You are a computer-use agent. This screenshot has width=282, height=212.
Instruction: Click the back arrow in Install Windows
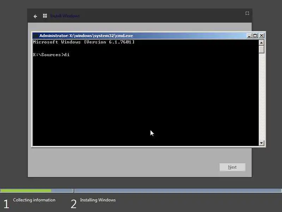pyautogui.click(x=35, y=16)
